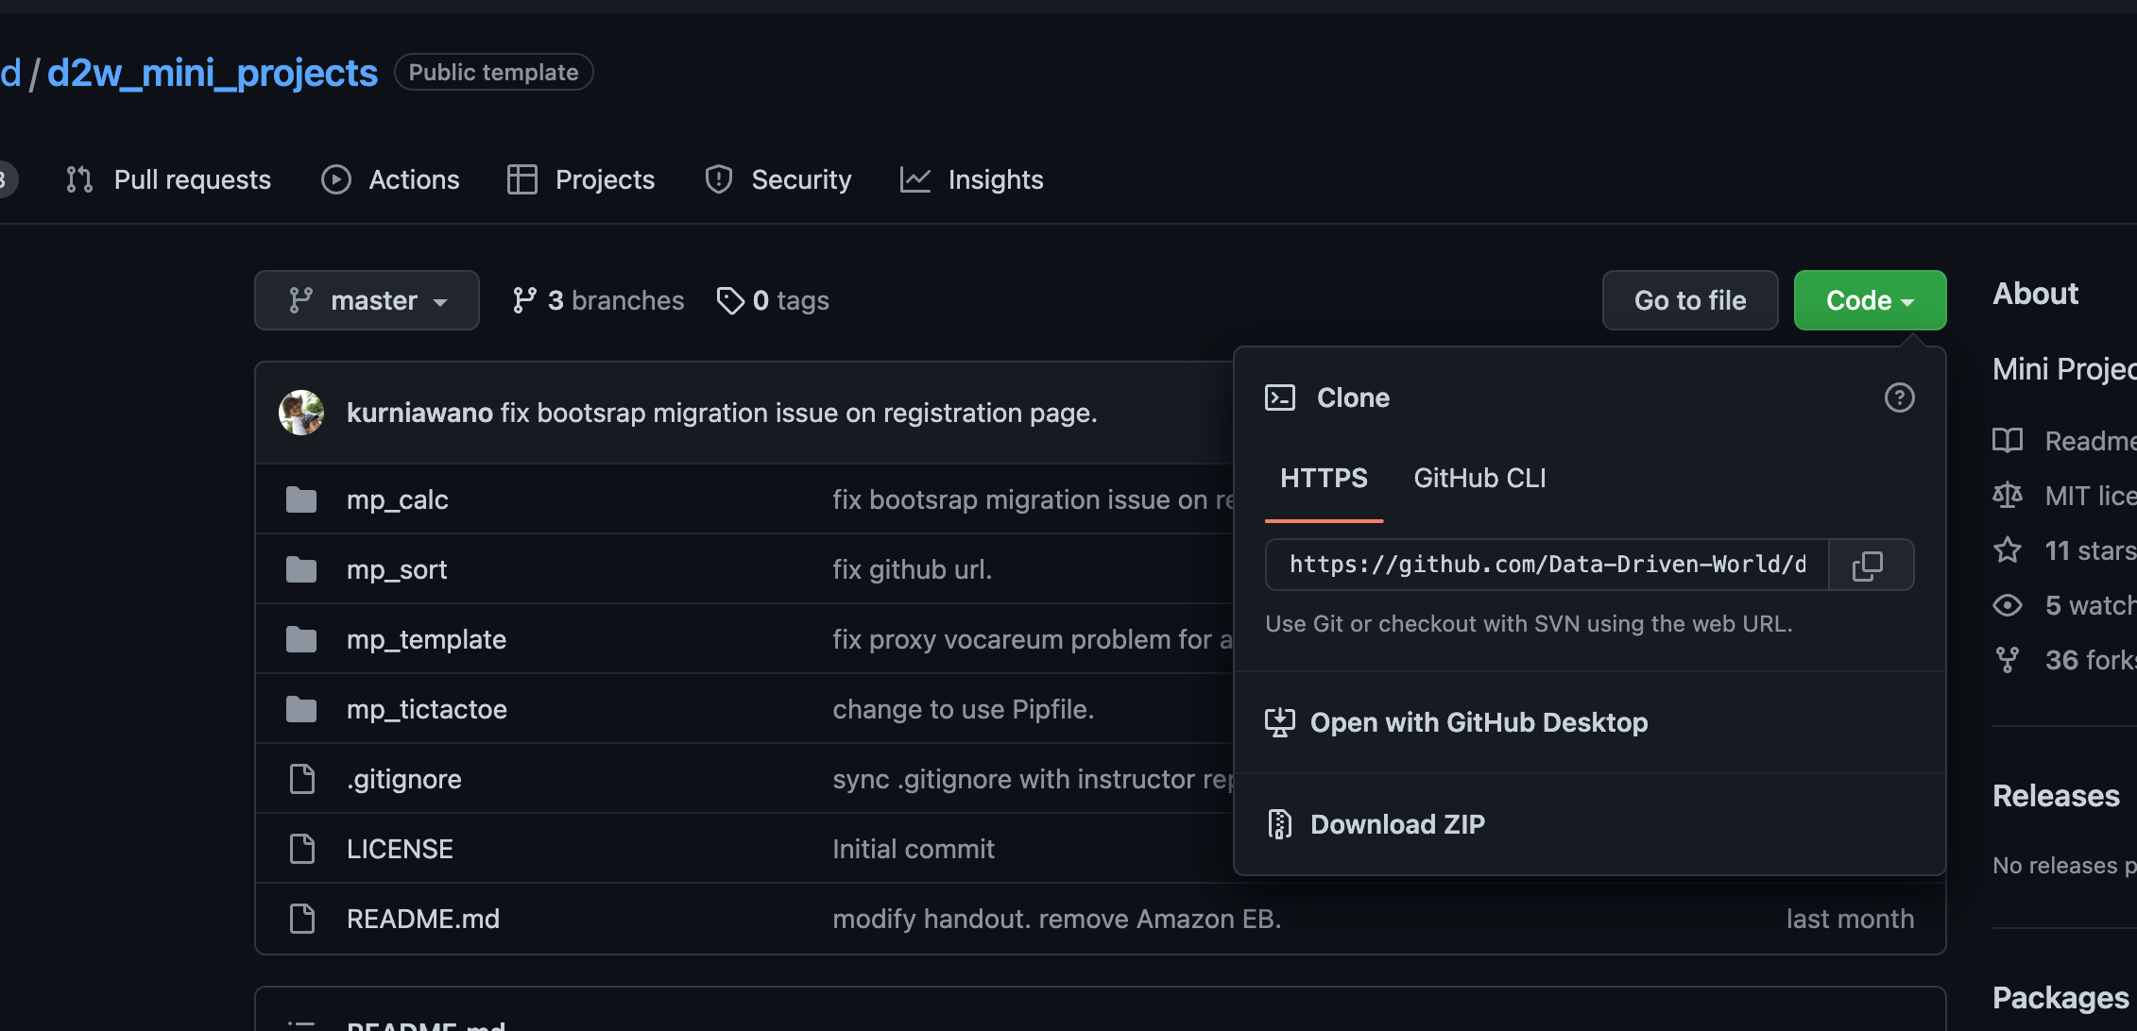Open the latest commit message link

click(798, 413)
